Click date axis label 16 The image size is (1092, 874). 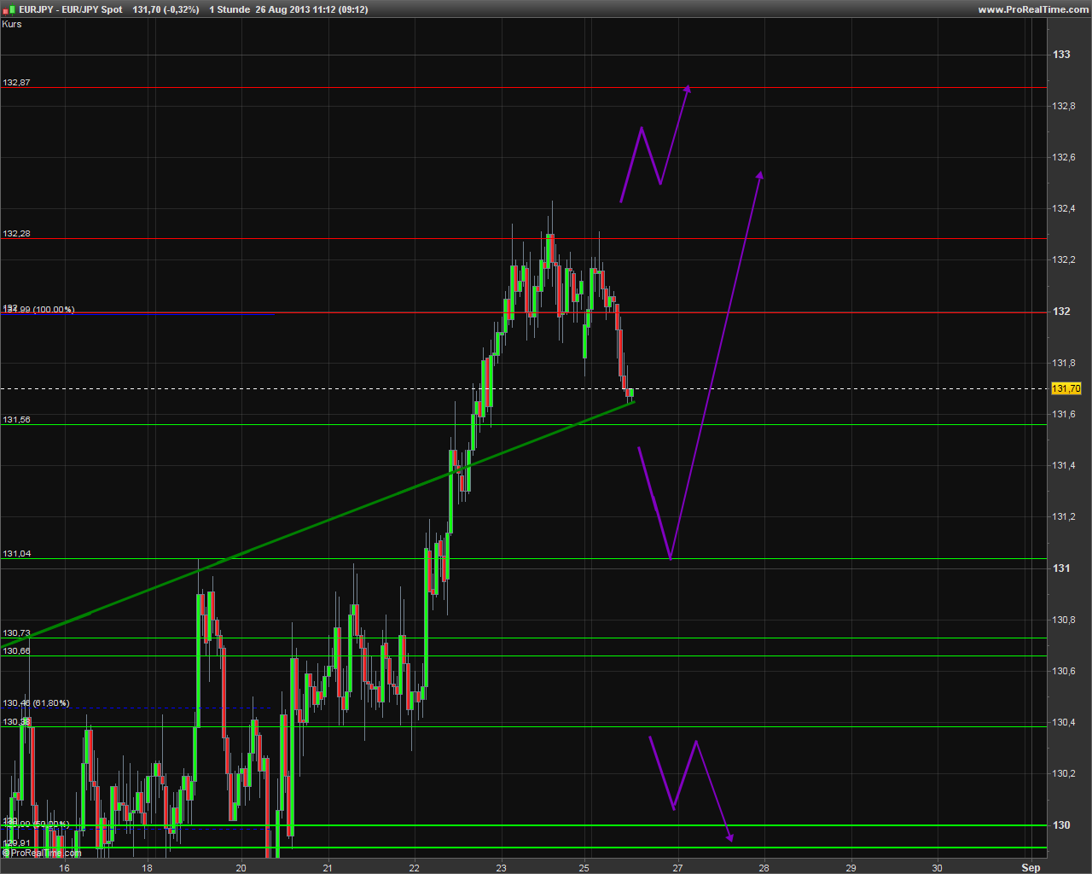click(64, 868)
